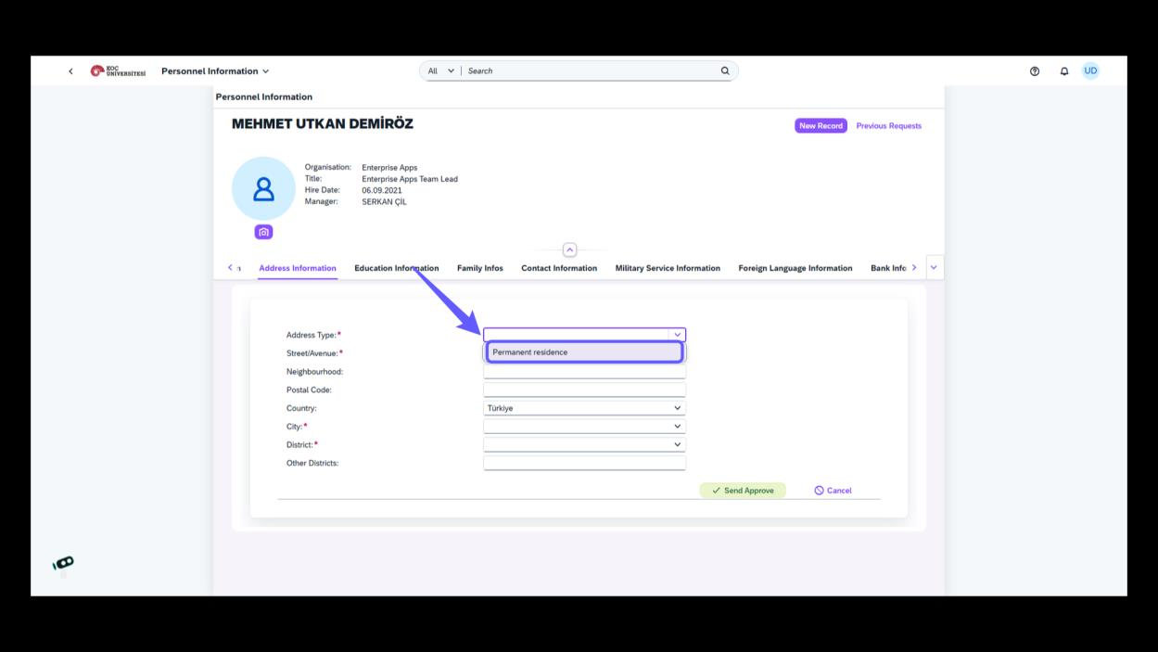This screenshot has height=652, width=1158.
Task: Click the search magnifier icon
Action: [x=725, y=71]
